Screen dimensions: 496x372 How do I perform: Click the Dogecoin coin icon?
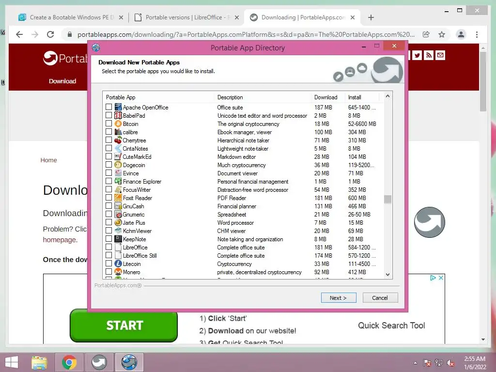pos(118,165)
